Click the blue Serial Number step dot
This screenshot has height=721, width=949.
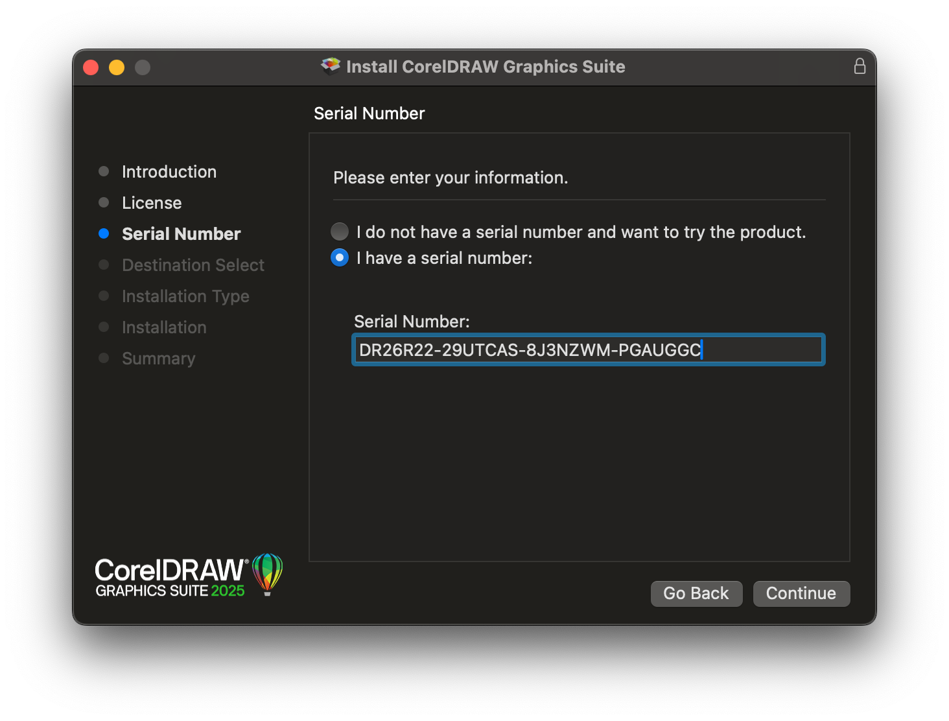(x=104, y=233)
